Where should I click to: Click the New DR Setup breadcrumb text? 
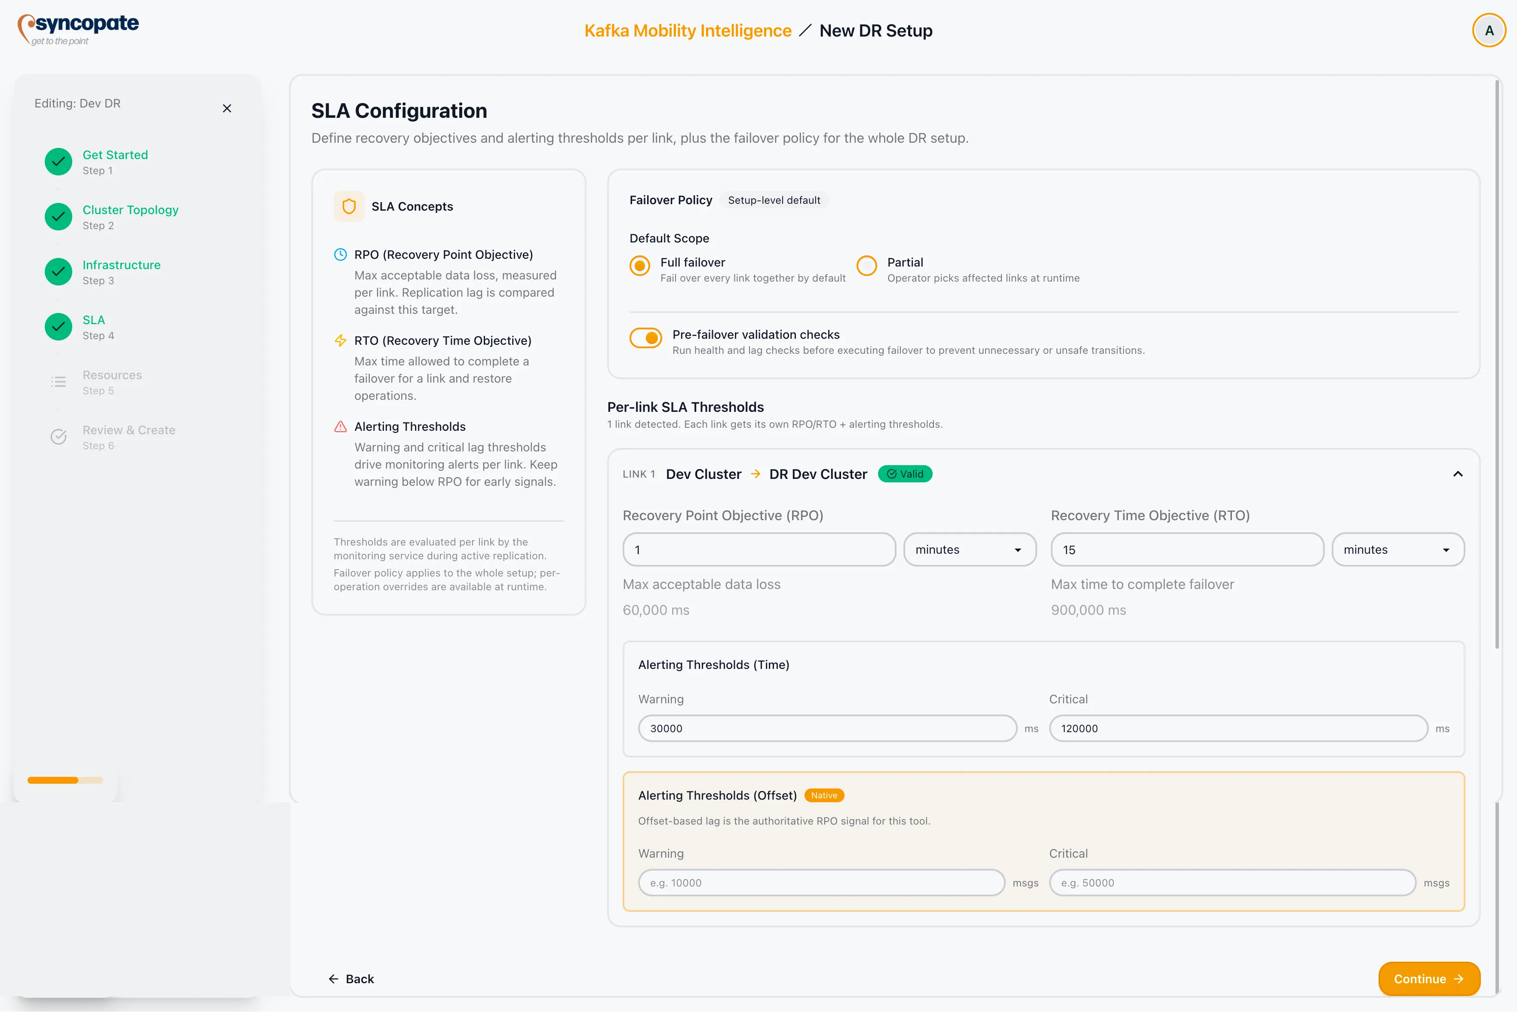point(875,31)
